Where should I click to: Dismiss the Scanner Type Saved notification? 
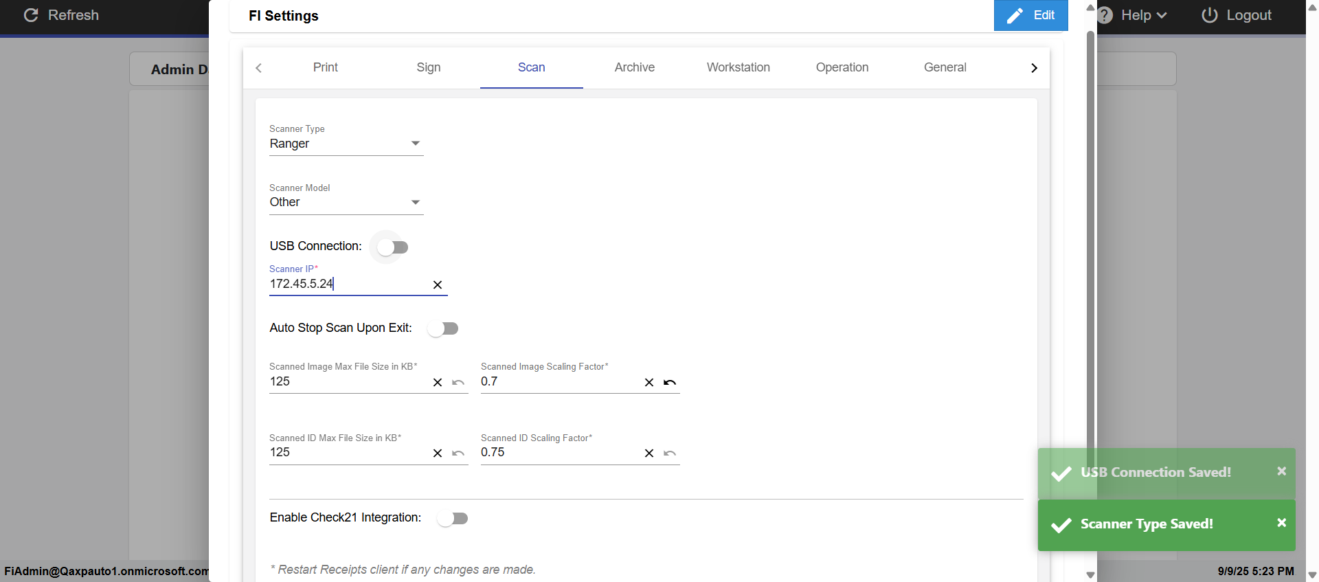coord(1281,523)
